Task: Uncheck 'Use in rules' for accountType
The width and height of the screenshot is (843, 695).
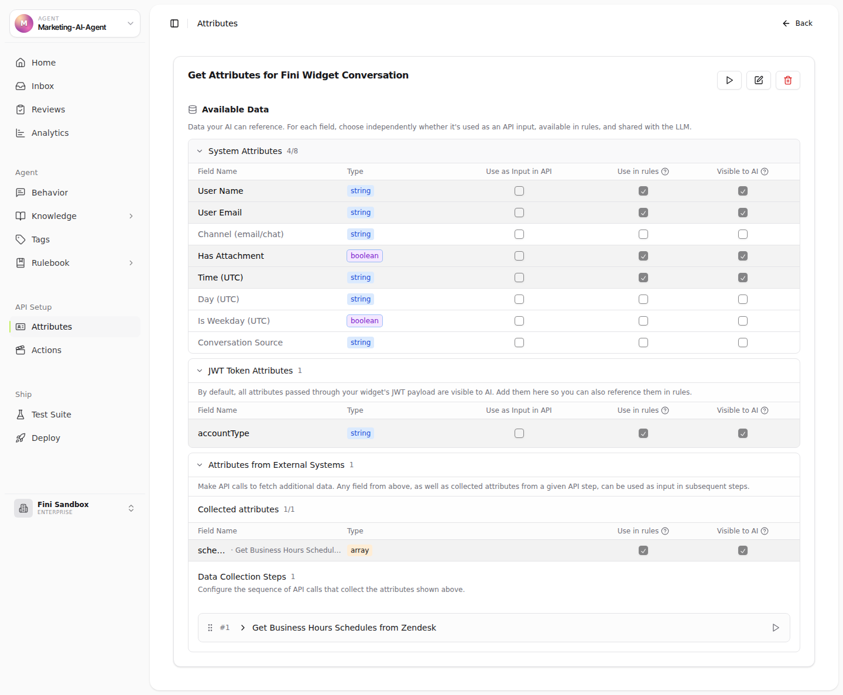Action: 643,433
